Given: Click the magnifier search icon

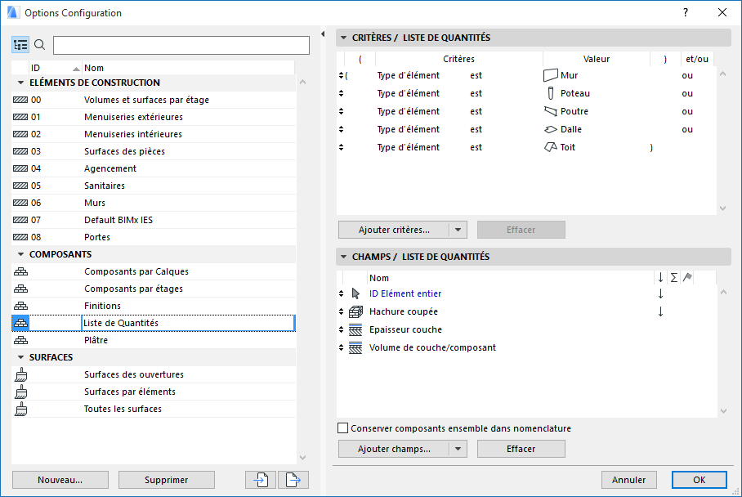Looking at the screenshot, I should 40,45.
